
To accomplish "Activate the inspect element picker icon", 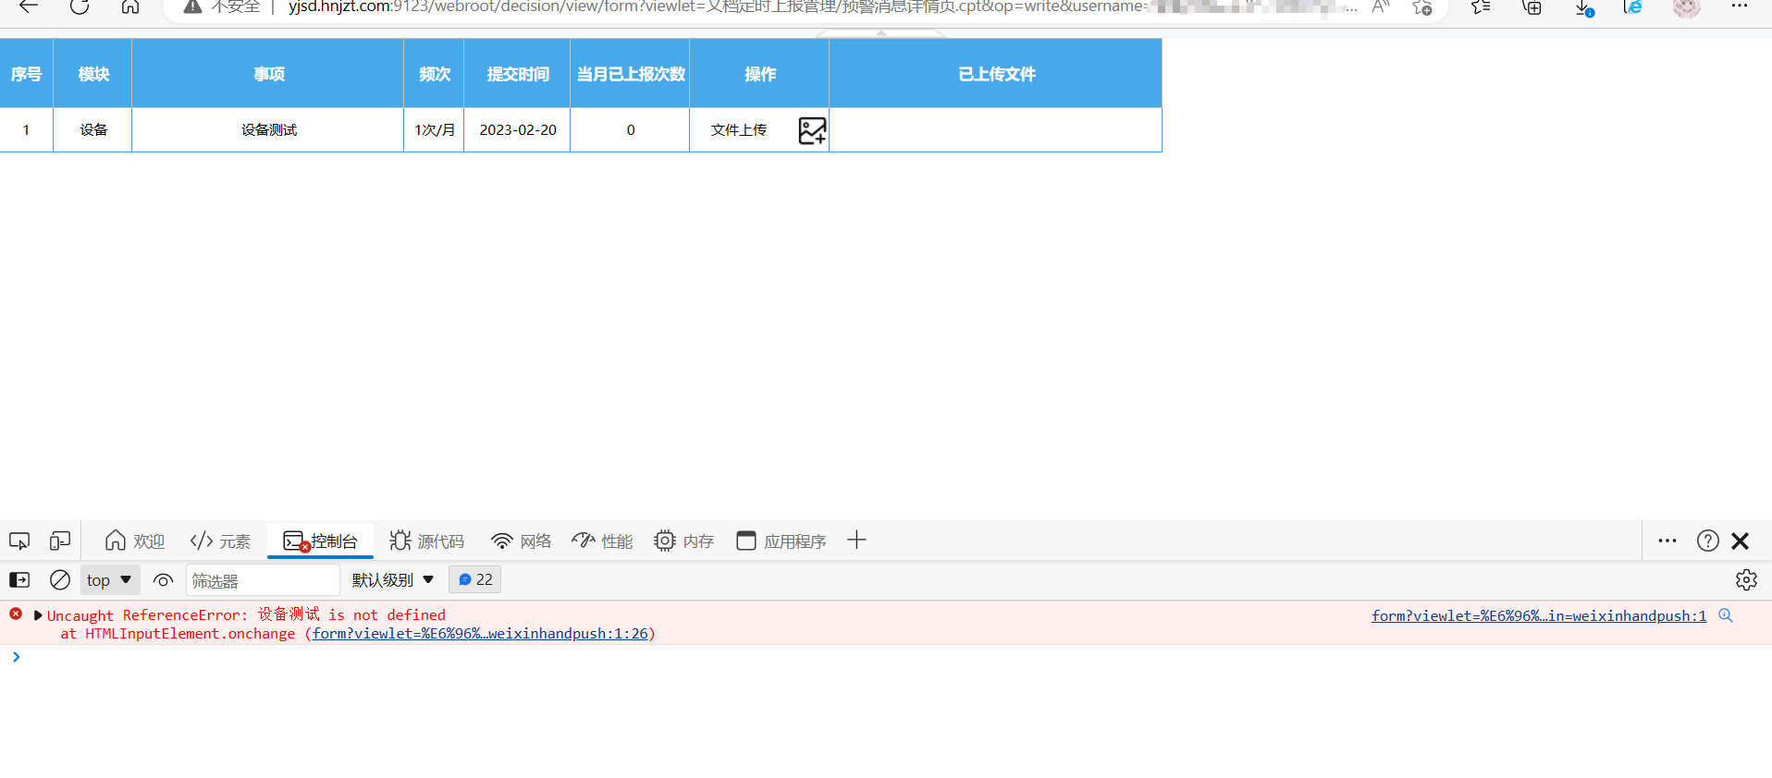I will [19, 541].
